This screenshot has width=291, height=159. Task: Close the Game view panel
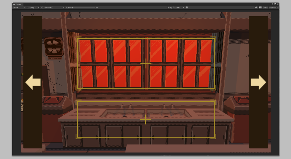(x=277, y=4)
